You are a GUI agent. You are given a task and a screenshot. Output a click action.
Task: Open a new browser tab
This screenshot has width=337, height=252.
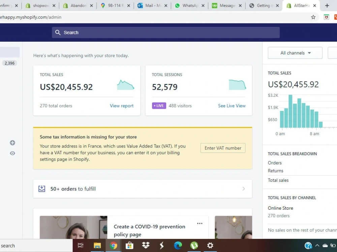coord(327,6)
